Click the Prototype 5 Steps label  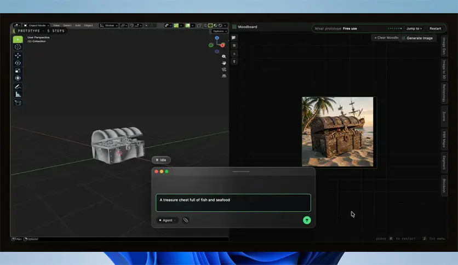[41, 31]
